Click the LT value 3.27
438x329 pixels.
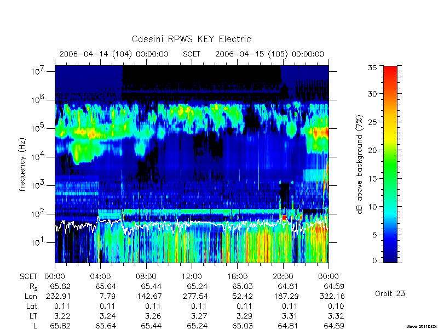199,316
